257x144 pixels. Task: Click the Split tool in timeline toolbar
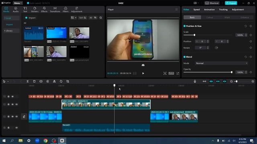[x=28, y=81]
